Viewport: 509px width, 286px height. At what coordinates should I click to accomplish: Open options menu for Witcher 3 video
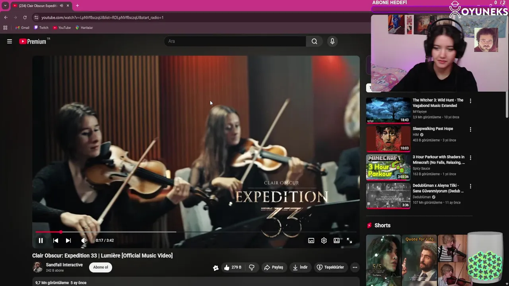click(x=470, y=101)
